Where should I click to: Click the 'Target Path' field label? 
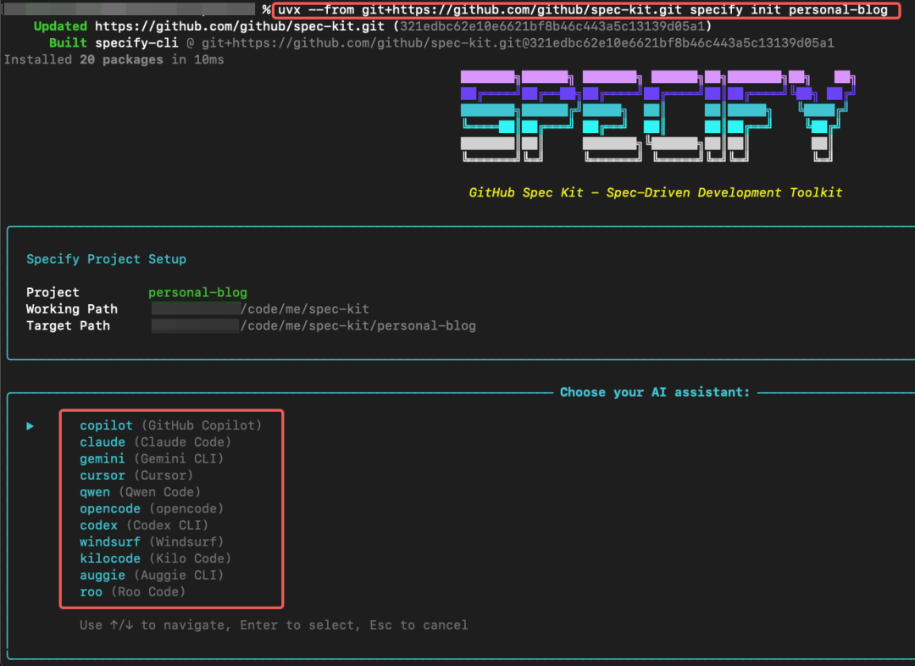pyautogui.click(x=68, y=325)
